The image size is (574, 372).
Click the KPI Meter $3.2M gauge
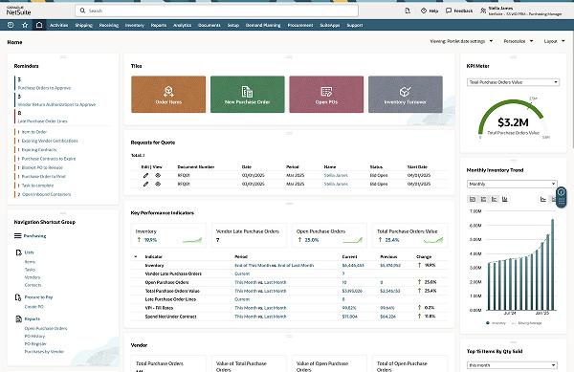pyautogui.click(x=513, y=119)
